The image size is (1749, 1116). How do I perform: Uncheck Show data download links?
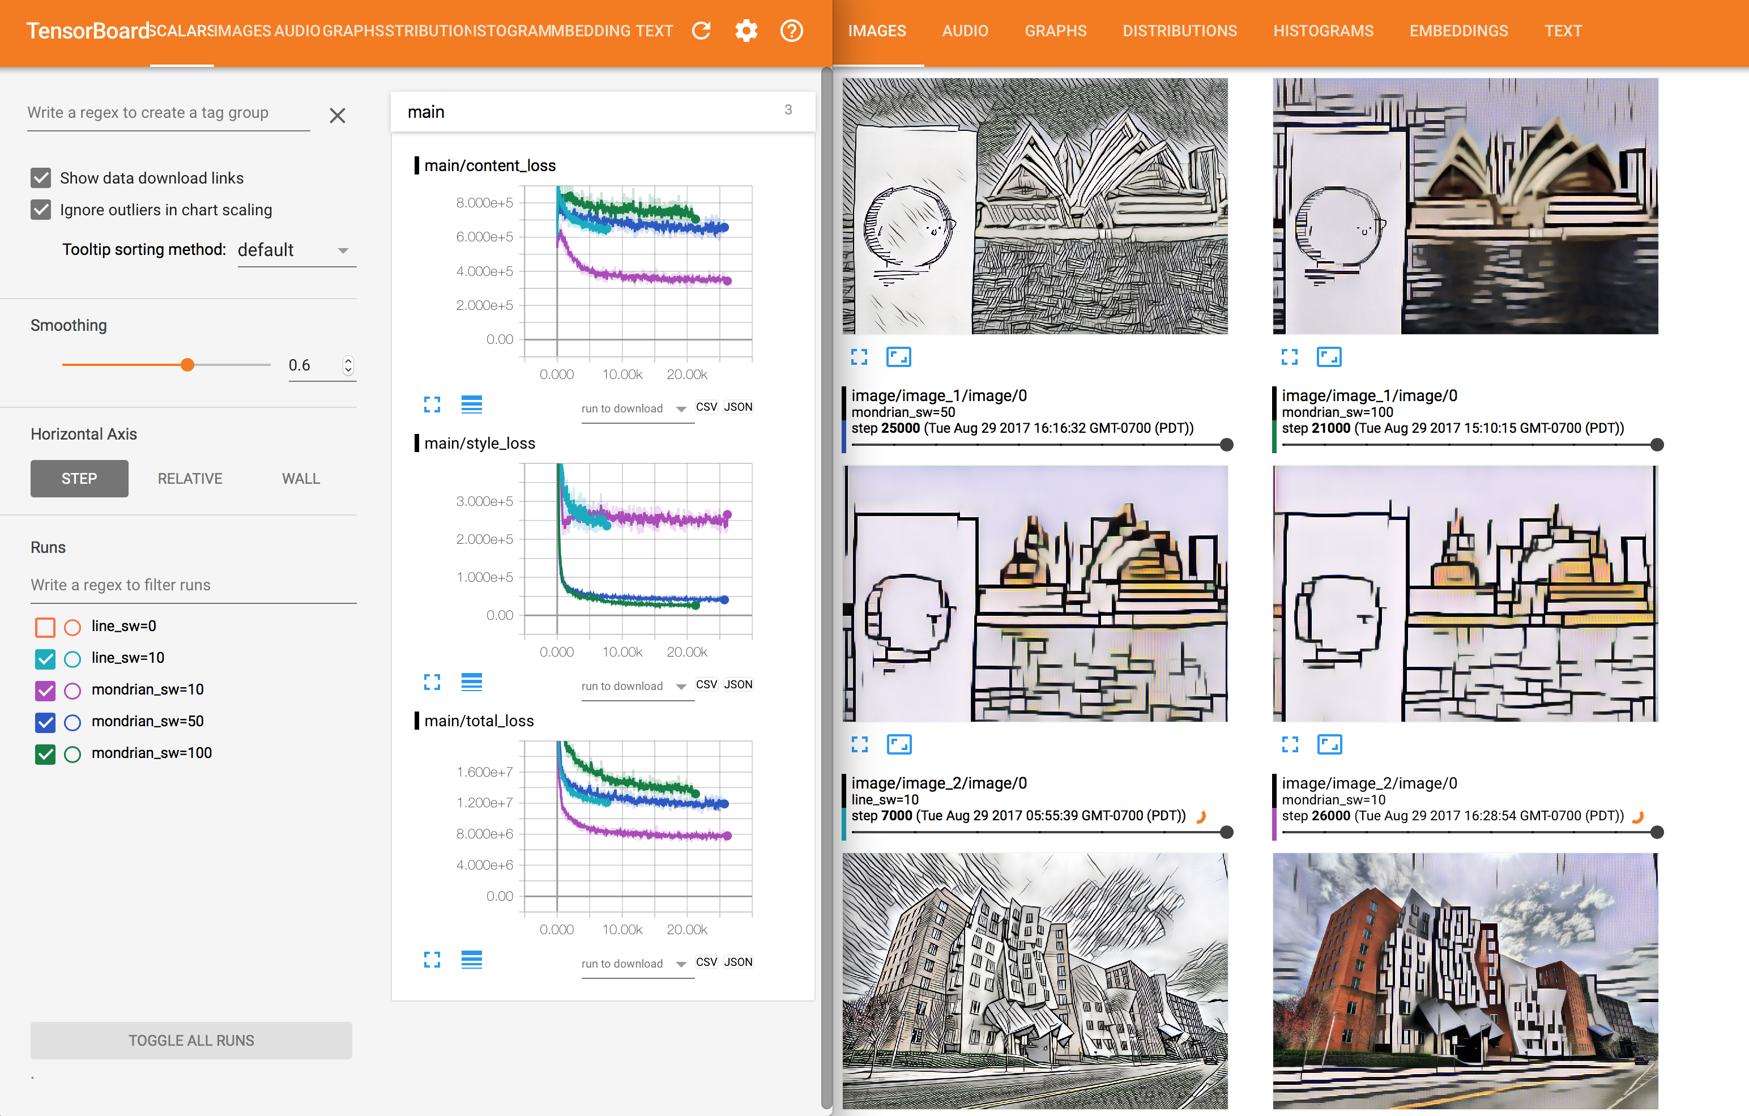41,178
